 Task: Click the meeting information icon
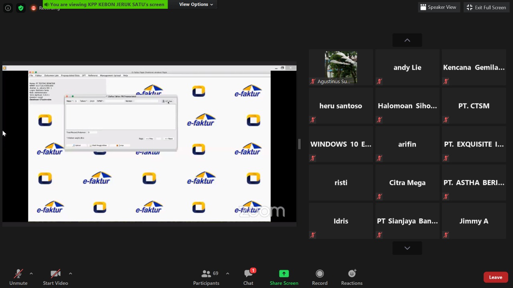tap(8, 8)
